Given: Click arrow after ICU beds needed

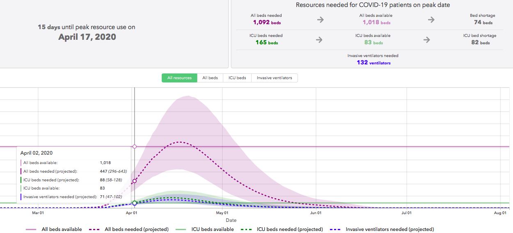Looking at the screenshot, I should [319, 40].
